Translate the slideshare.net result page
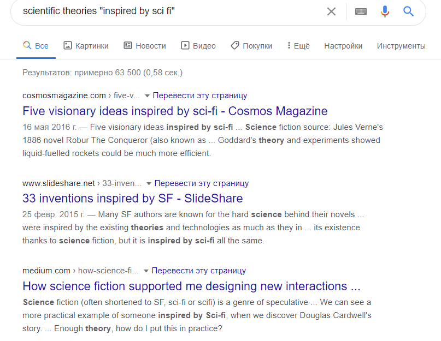Screen dimensions: 441x341 pyautogui.click(x=202, y=183)
